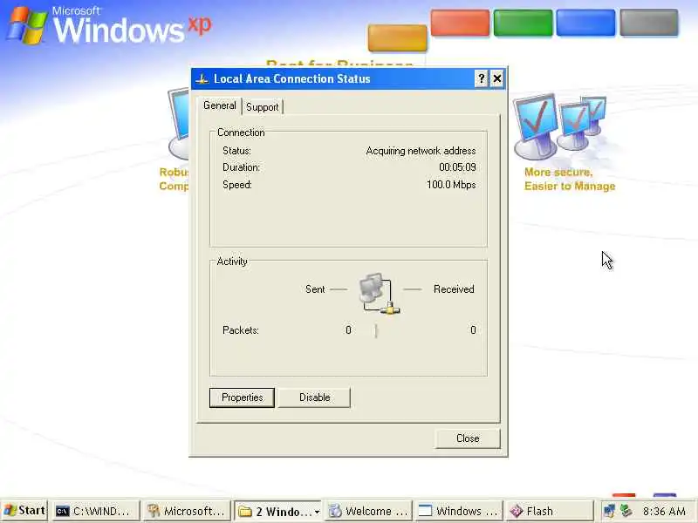Click the Disable button
Screen dimensions: 698x523
314,397
